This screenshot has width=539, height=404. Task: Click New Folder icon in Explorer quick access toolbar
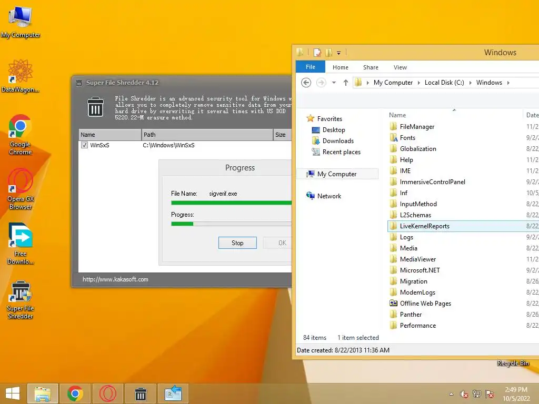pyautogui.click(x=329, y=53)
